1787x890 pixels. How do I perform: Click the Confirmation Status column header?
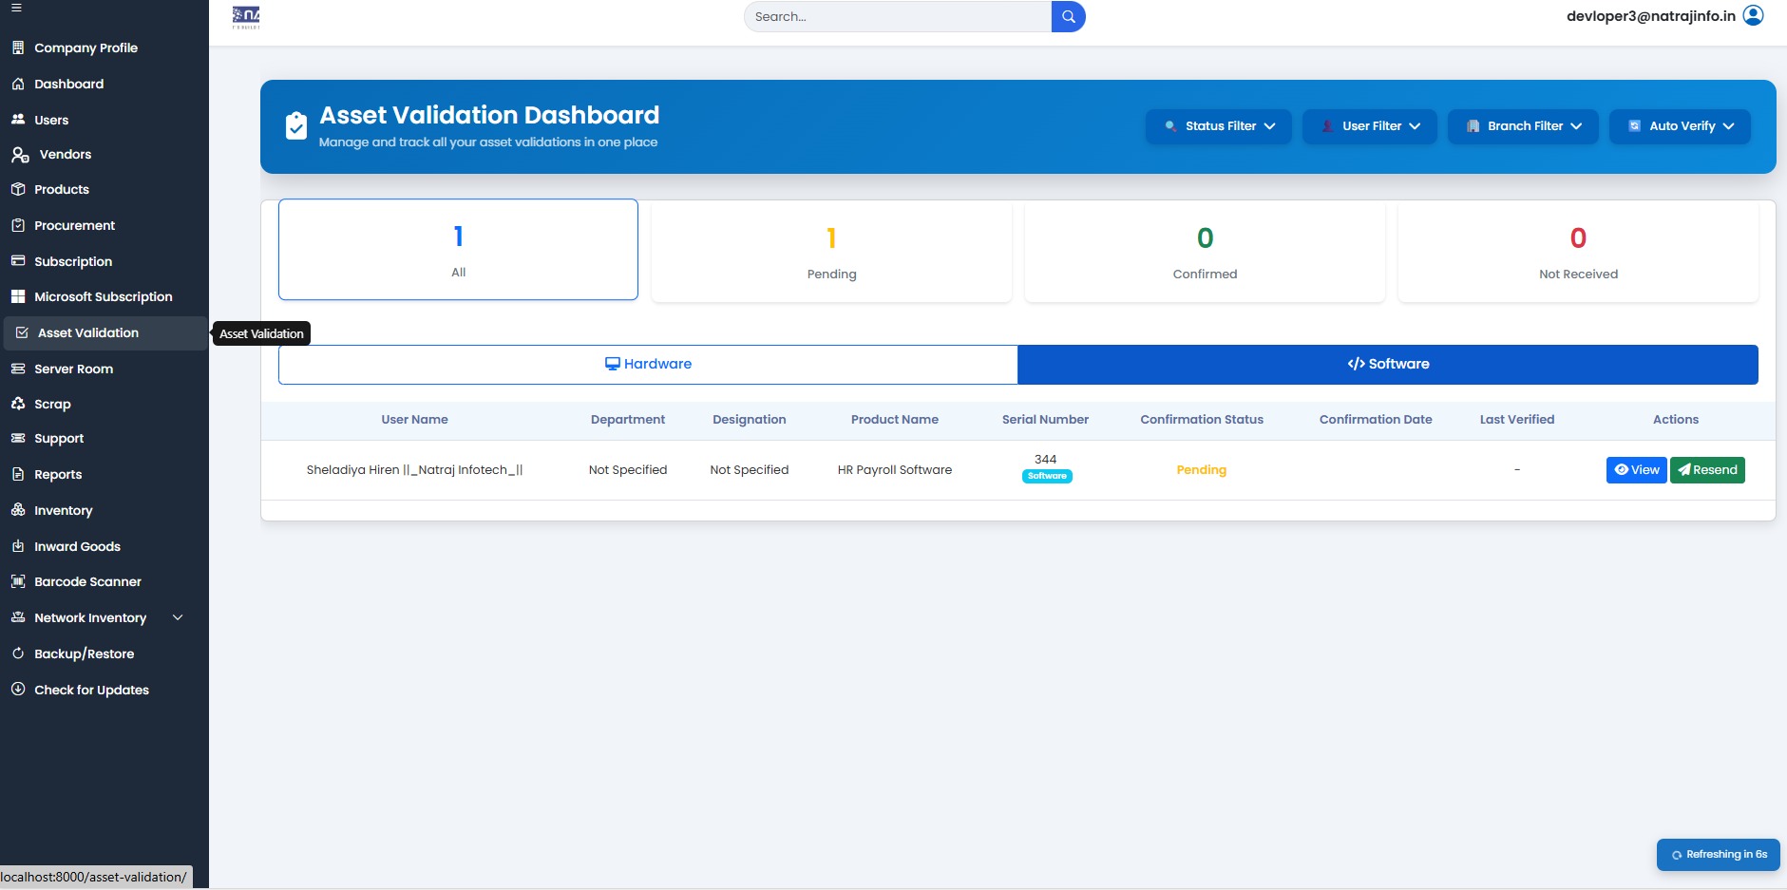click(x=1202, y=420)
